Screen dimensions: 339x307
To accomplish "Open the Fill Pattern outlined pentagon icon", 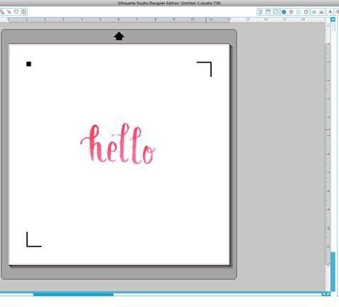I will pyautogui.click(x=298, y=11).
